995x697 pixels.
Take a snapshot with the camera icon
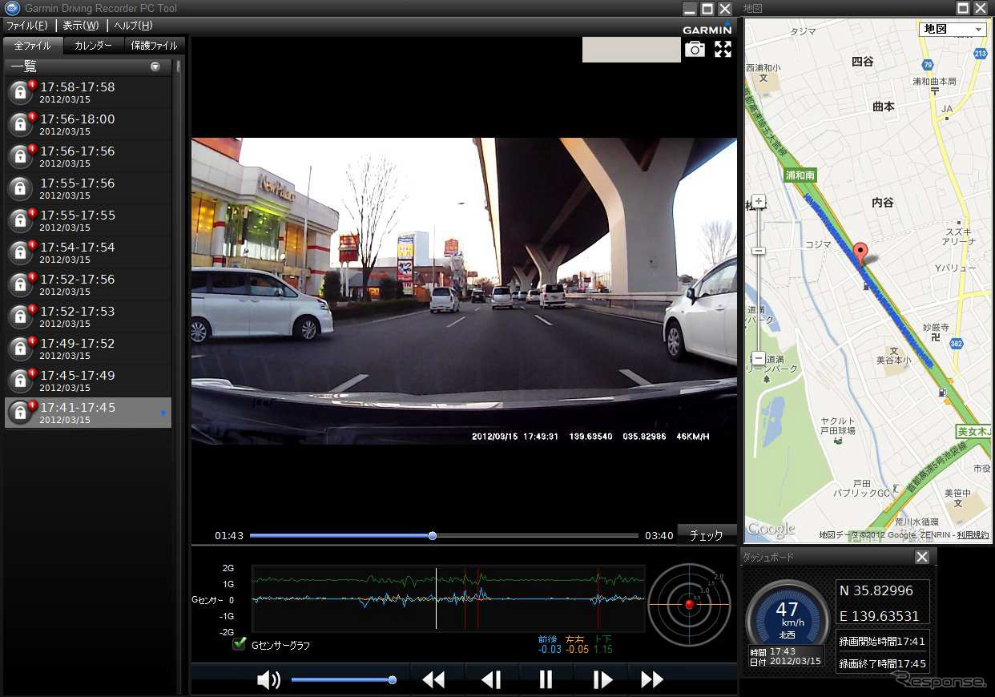695,50
